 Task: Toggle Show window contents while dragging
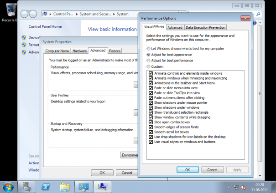coord(151,117)
